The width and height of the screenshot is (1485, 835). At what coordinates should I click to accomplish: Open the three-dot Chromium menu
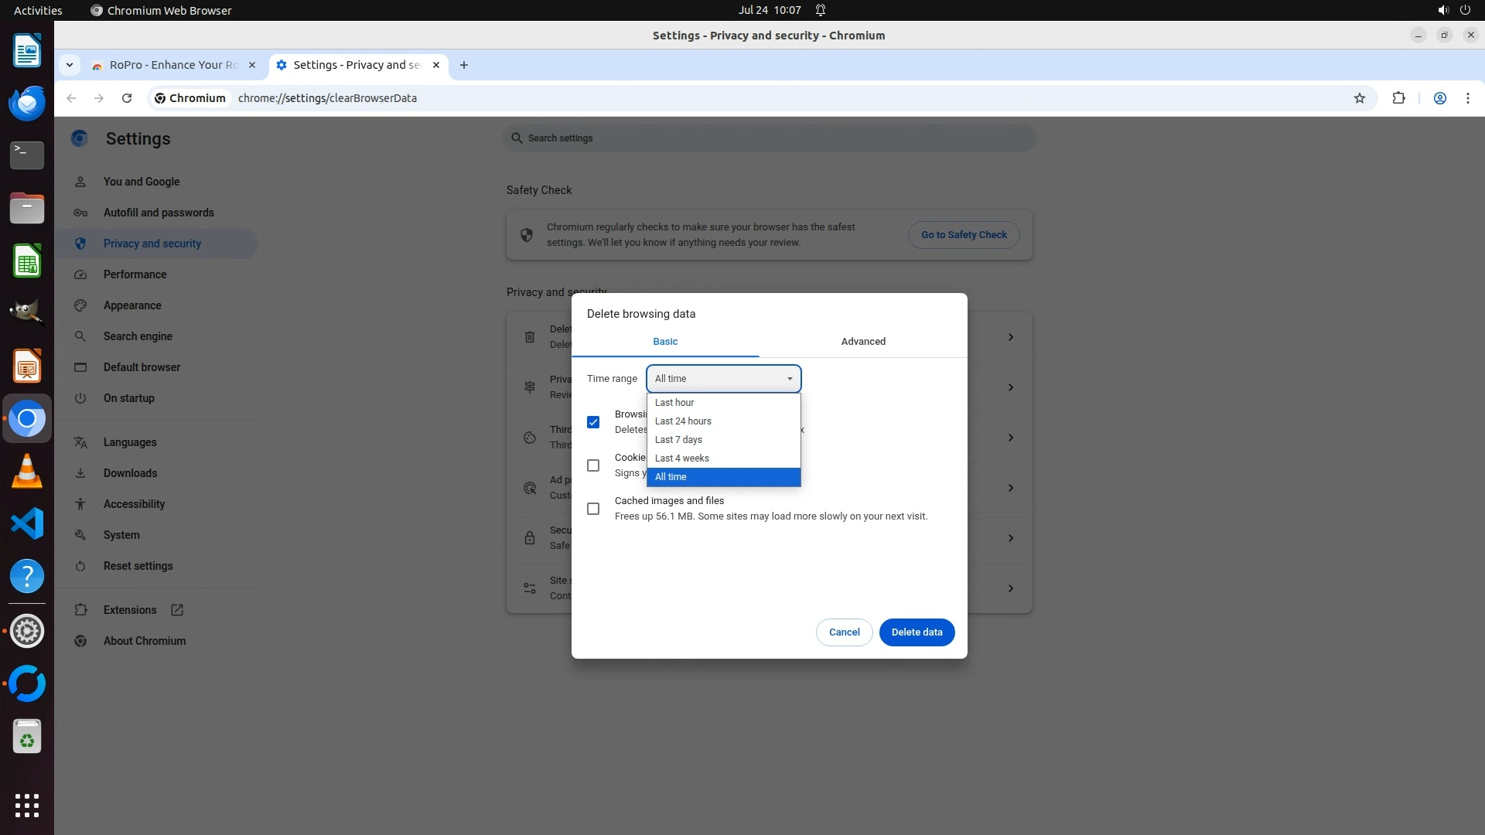tap(1467, 98)
